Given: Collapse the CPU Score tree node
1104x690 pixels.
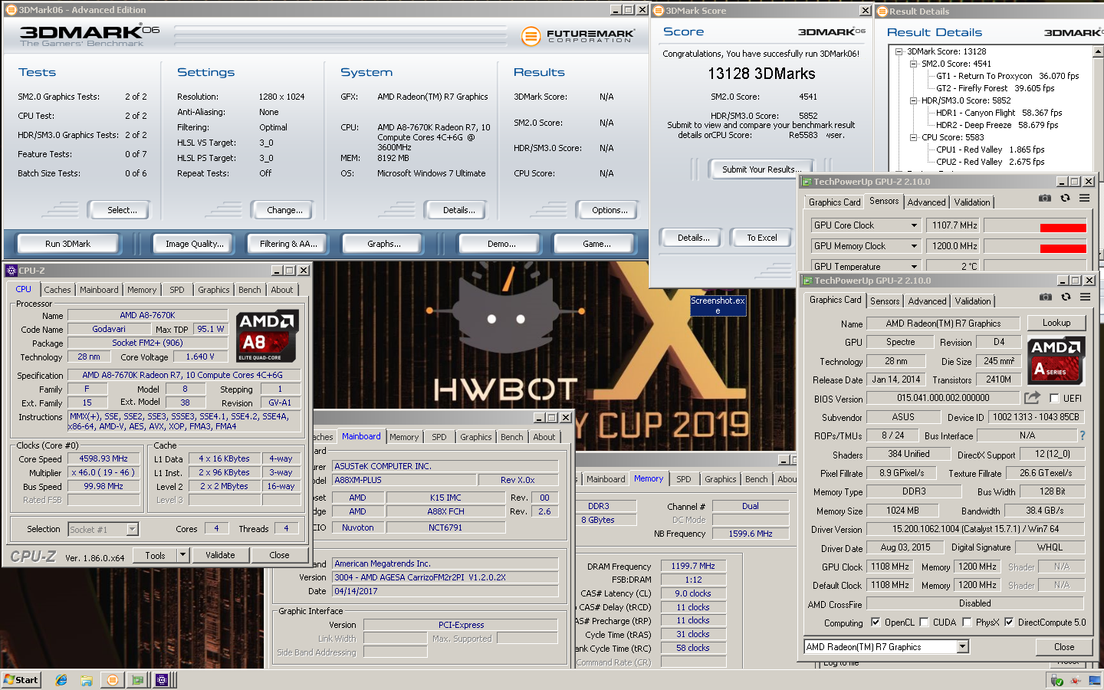Looking at the screenshot, I should [x=914, y=137].
